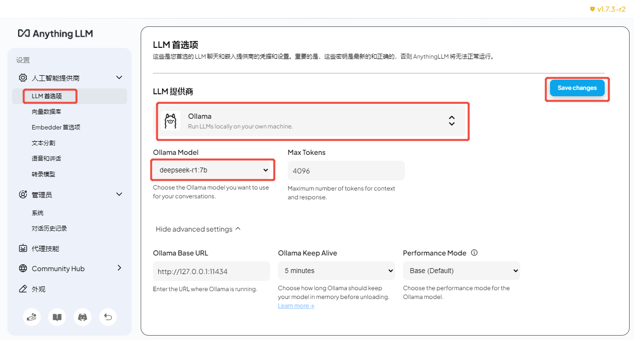Click Hide advanced settings toggle
This screenshot has width=634, height=340.
[198, 229]
